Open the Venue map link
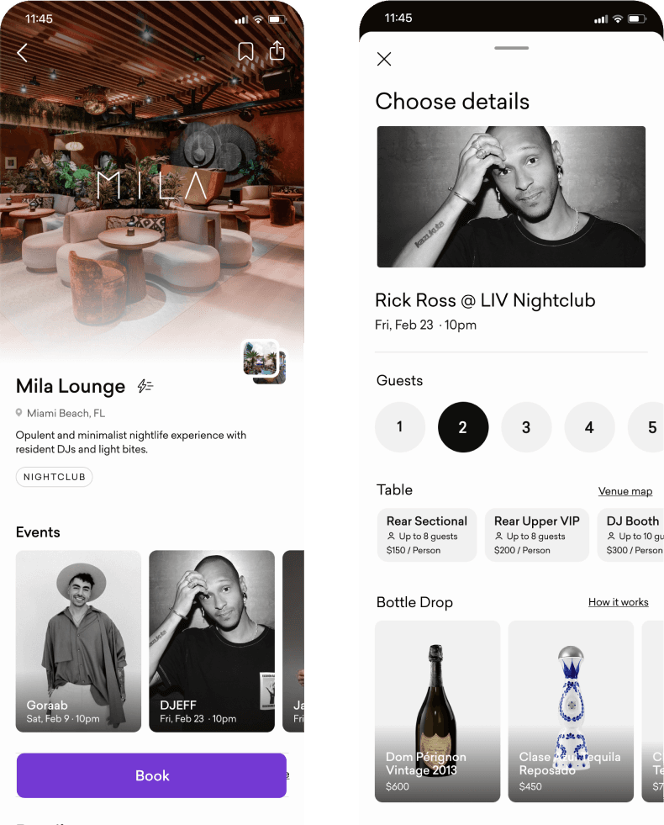 pos(625,491)
